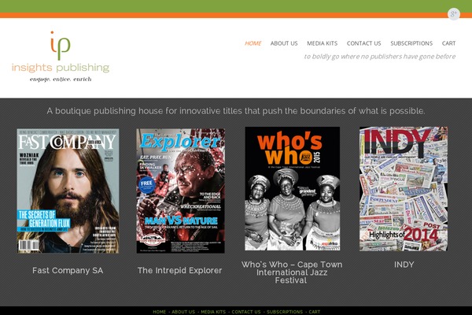Image resolution: width=472 pixels, height=315 pixels.
Task: Go to the HOME menu item
Action: point(253,43)
